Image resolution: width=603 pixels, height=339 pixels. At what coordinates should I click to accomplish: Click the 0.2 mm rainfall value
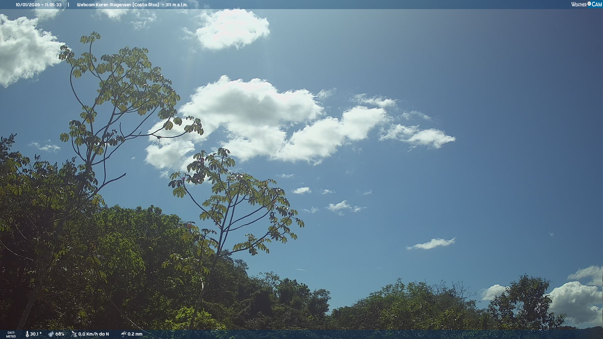tap(135, 334)
